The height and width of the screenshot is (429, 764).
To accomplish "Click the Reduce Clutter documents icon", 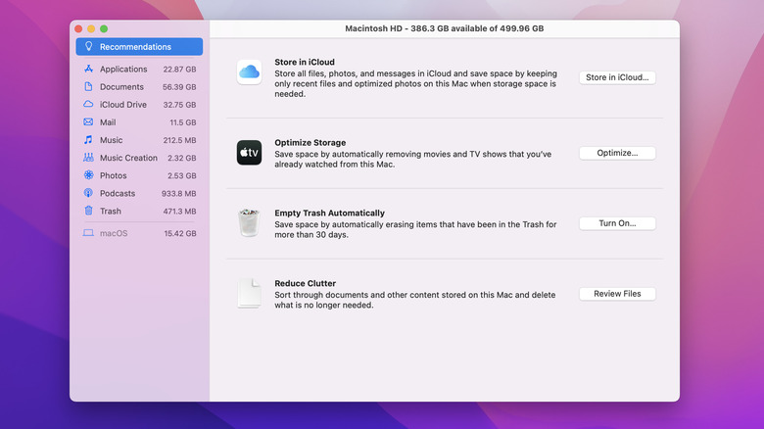I will 249,294.
